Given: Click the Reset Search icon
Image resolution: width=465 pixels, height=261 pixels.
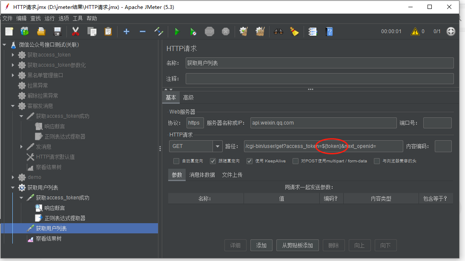Looking at the screenshot, I should (294, 31).
